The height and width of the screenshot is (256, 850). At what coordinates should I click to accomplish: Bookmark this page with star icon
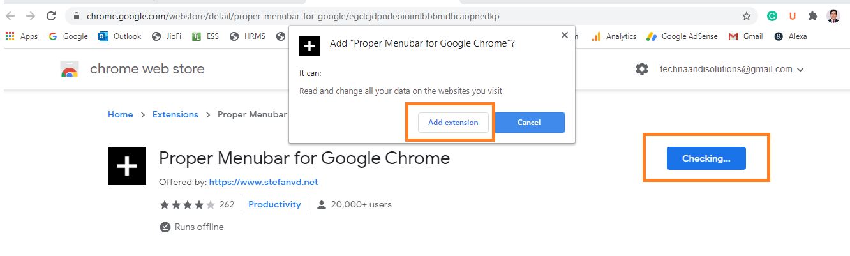coord(746,16)
